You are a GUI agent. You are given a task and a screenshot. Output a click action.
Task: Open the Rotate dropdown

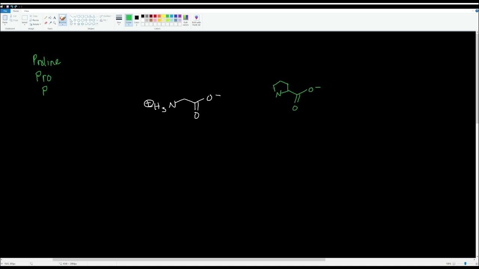click(x=35, y=24)
